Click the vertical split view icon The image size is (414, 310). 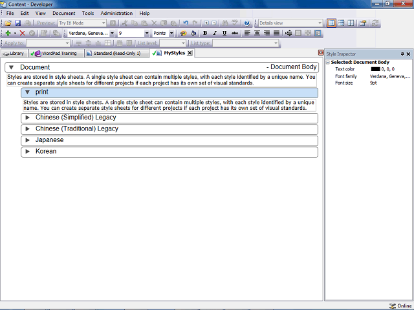351,23
